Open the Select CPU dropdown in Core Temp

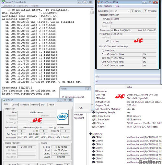[x=120, y=11]
